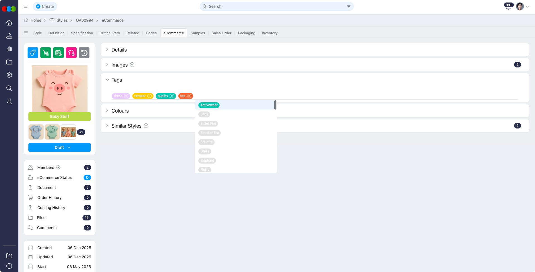Click the pink remove-style shirt icon
Screen dimensions: 535x272
71,52
